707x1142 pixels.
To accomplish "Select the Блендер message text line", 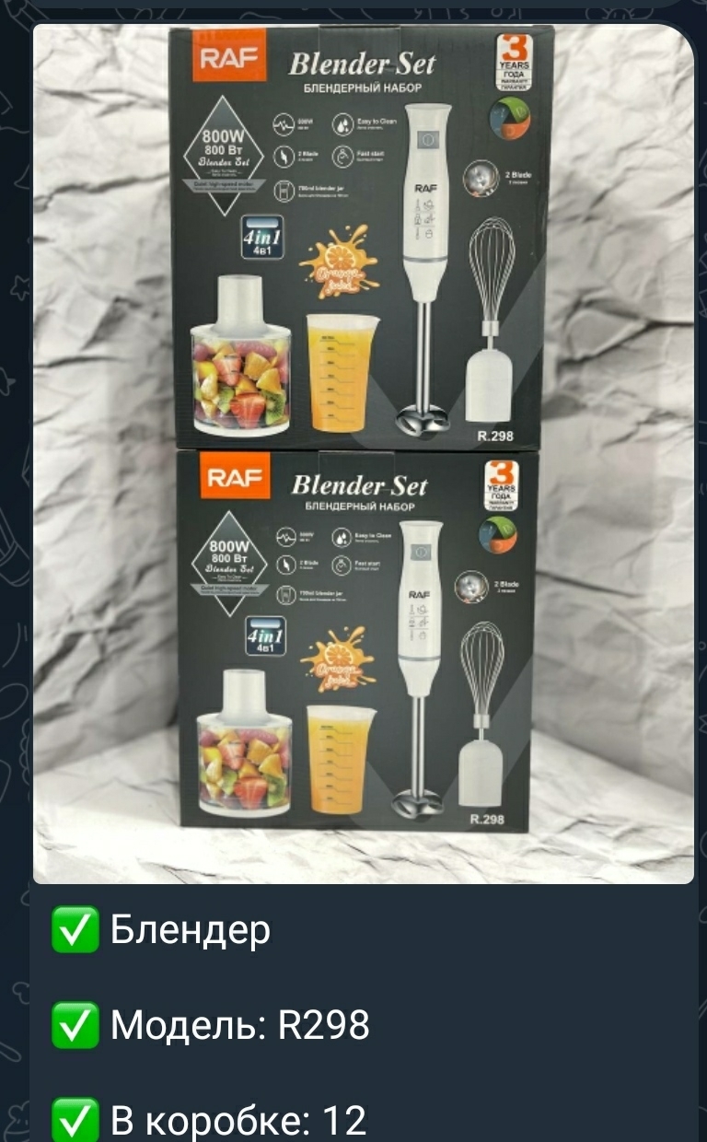I will pos(191,929).
